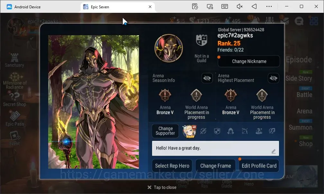Image resolution: width=324 pixels, height=194 pixels.
Task: Open Milestone of Radiance in background menu
Action: point(15,81)
